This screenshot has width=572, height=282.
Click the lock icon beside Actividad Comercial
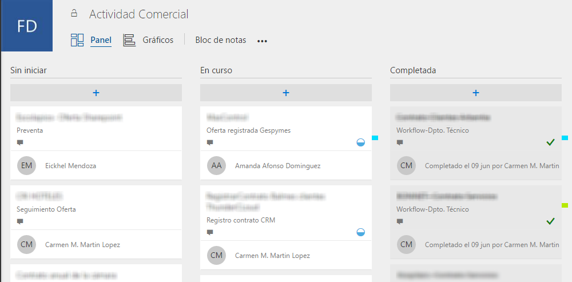click(73, 14)
